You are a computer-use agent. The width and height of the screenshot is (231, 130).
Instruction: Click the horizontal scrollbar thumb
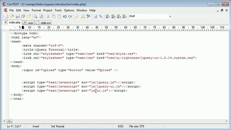point(9,121)
